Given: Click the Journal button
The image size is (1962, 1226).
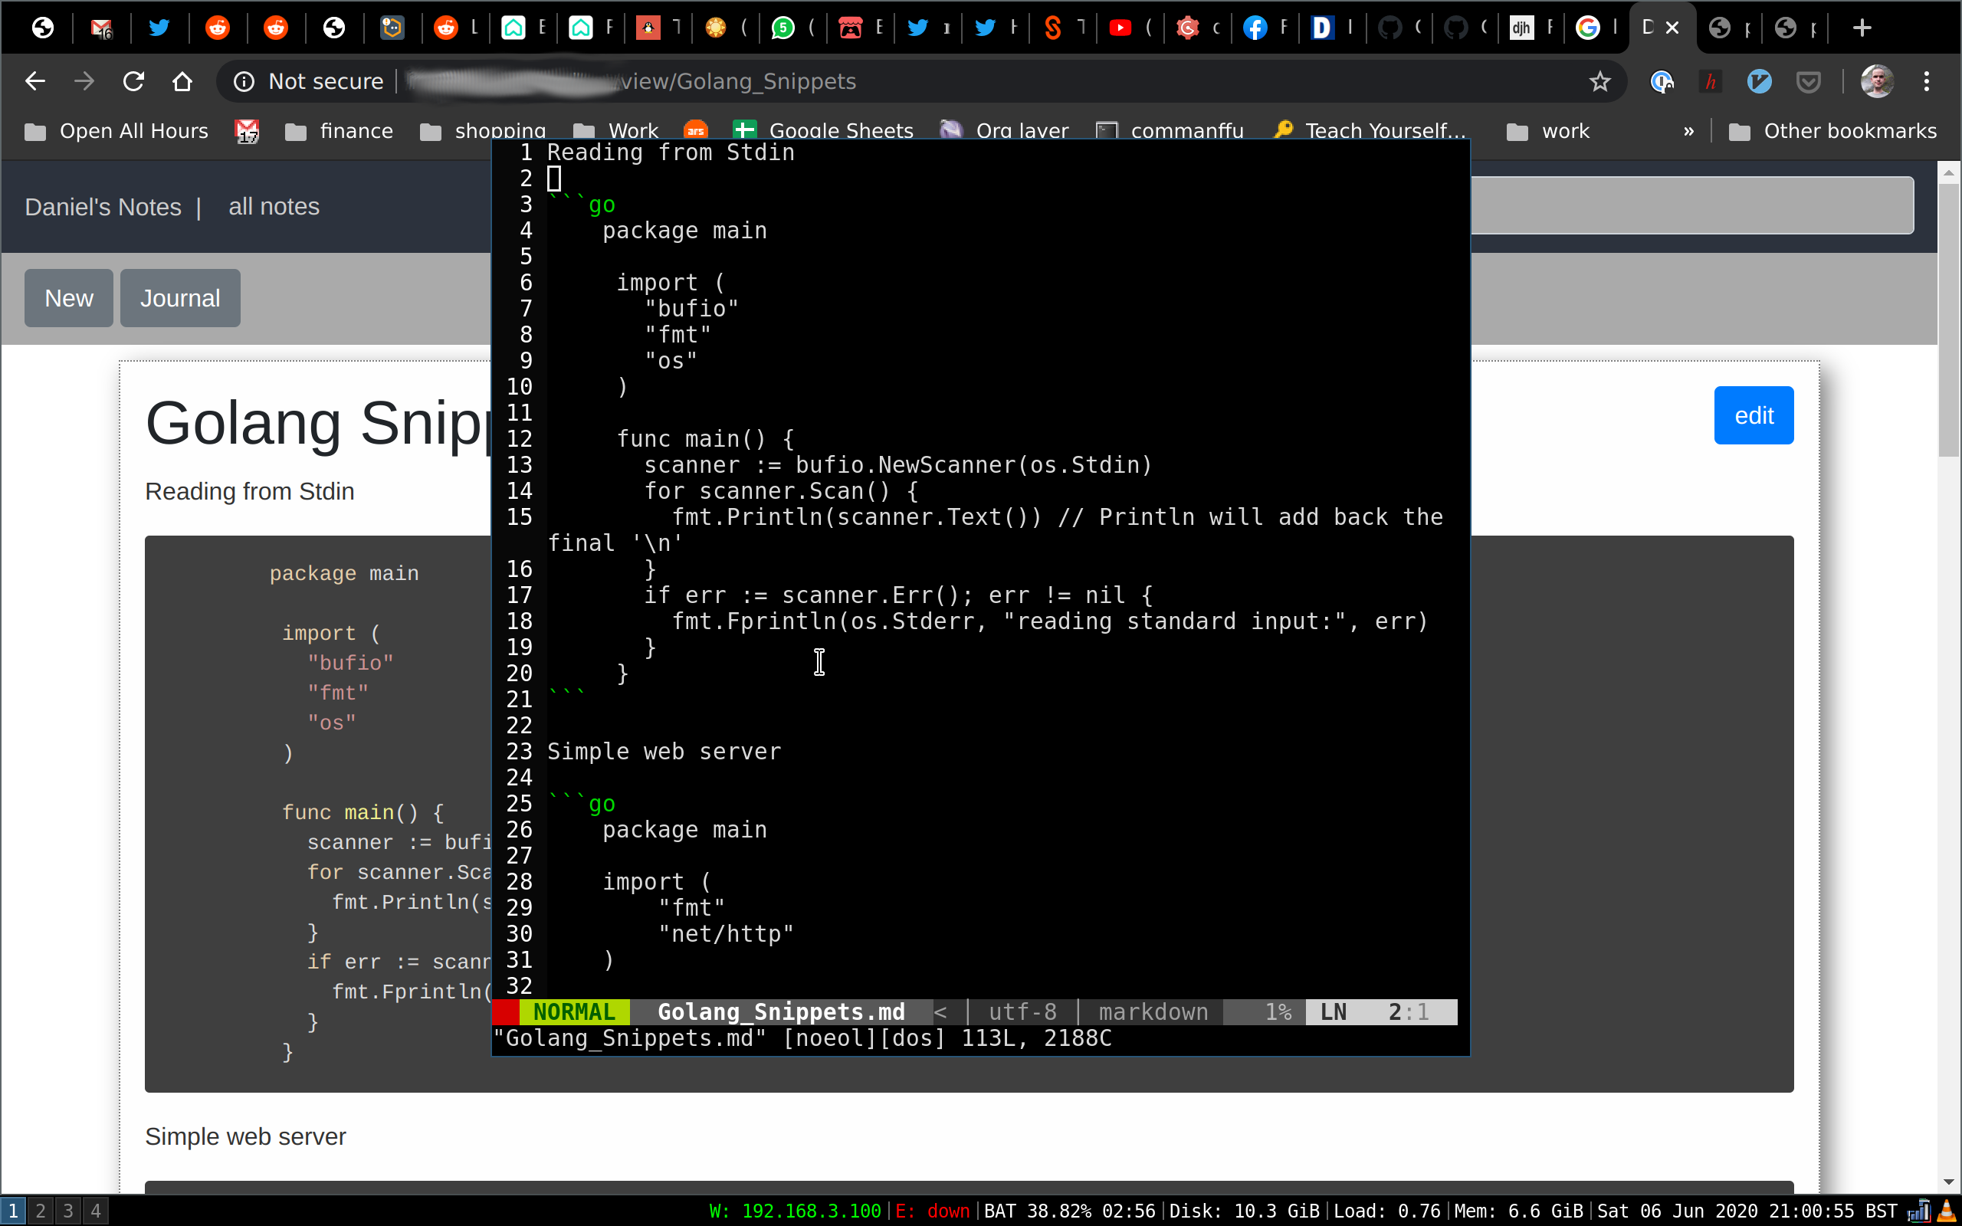Looking at the screenshot, I should tap(180, 297).
